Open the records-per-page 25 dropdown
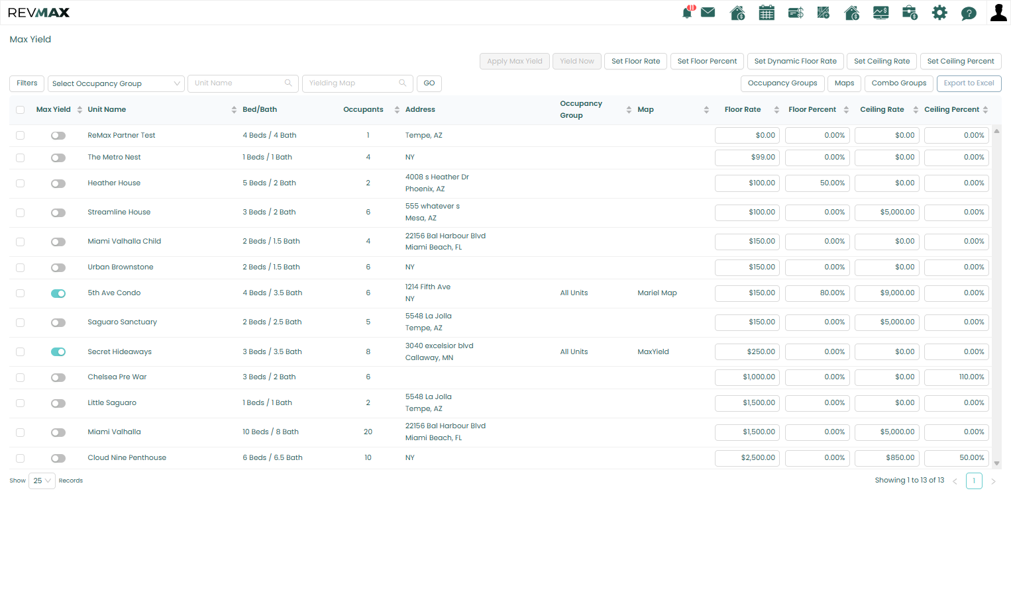This screenshot has height=605, width=1011. 42,481
